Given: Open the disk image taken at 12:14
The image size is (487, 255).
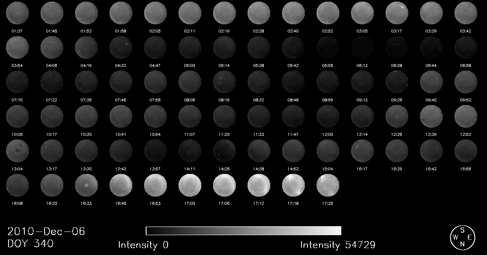Looking at the screenshot, I should pos(362,116).
